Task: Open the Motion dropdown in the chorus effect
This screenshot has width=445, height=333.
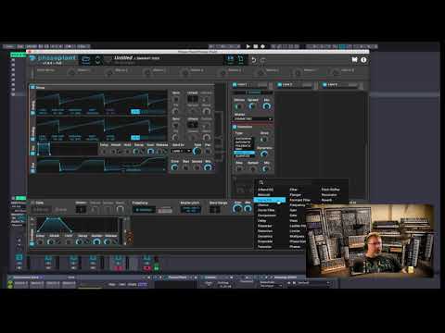Action: (253, 118)
